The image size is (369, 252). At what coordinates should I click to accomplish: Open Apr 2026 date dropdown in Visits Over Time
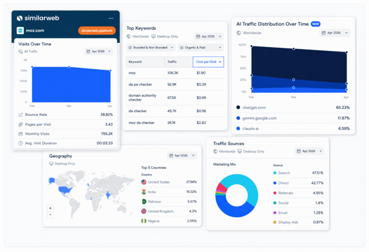(99, 51)
